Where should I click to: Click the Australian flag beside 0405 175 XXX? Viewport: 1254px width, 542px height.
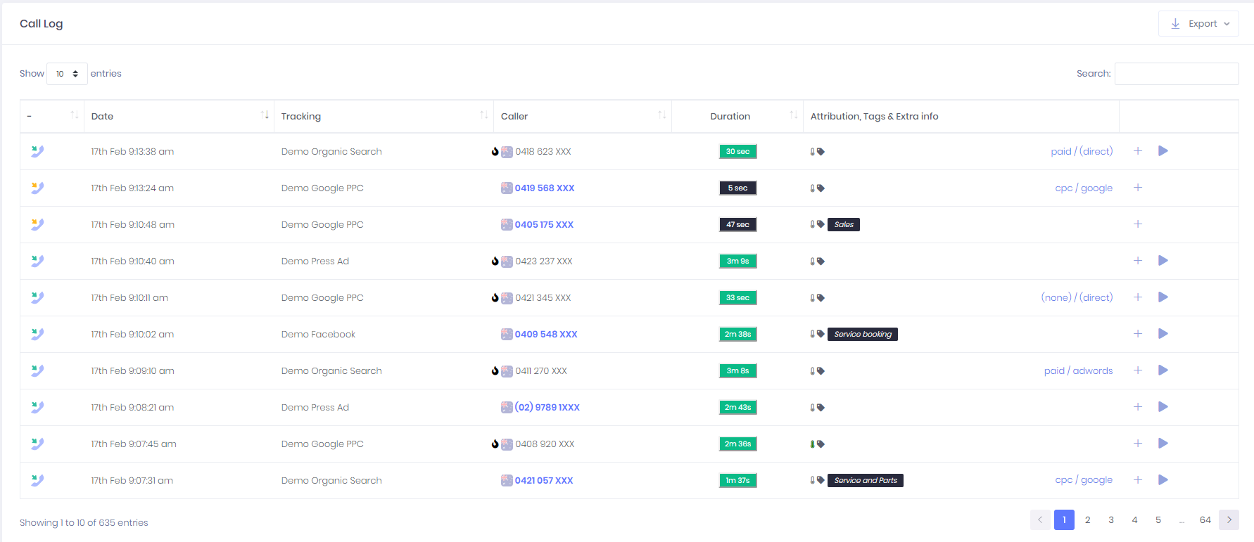click(507, 224)
